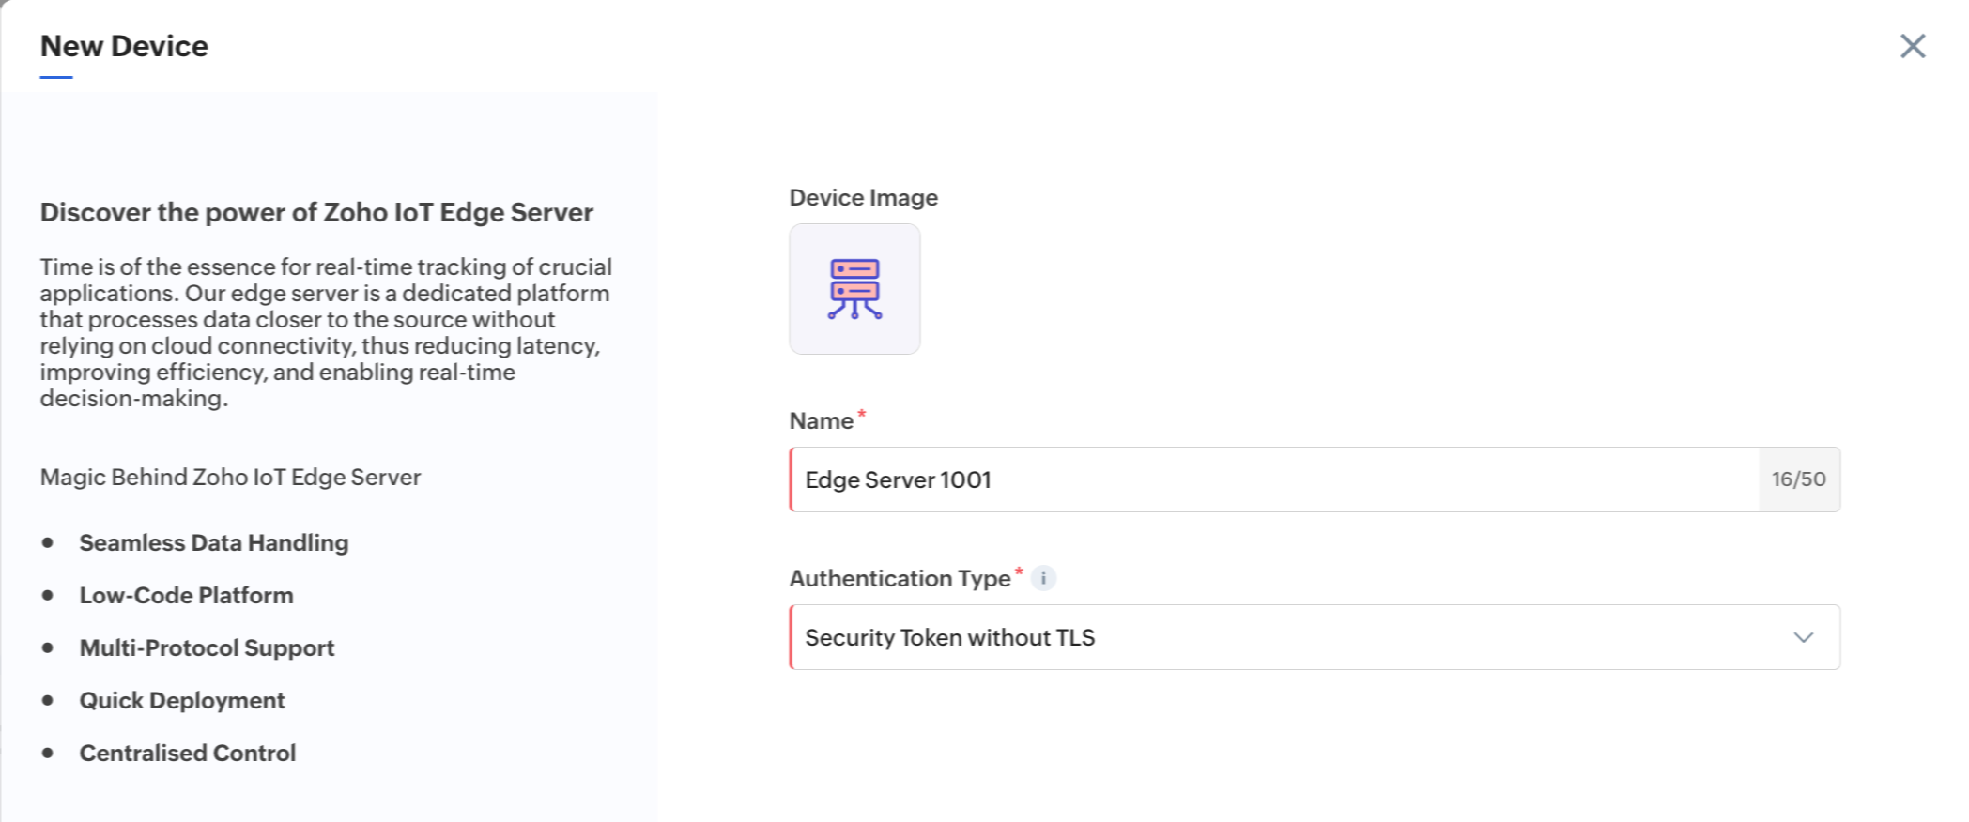
Task: Click the Multi-Protocol Support bullet
Action: point(207,647)
